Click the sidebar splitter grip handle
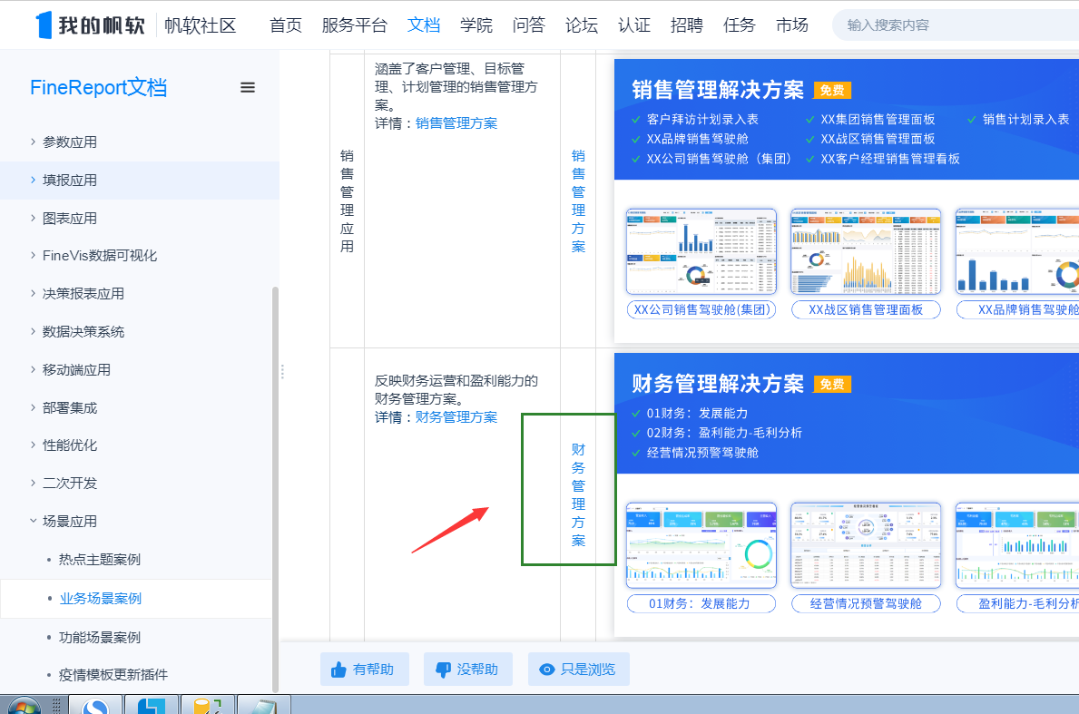 pos(282,371)
